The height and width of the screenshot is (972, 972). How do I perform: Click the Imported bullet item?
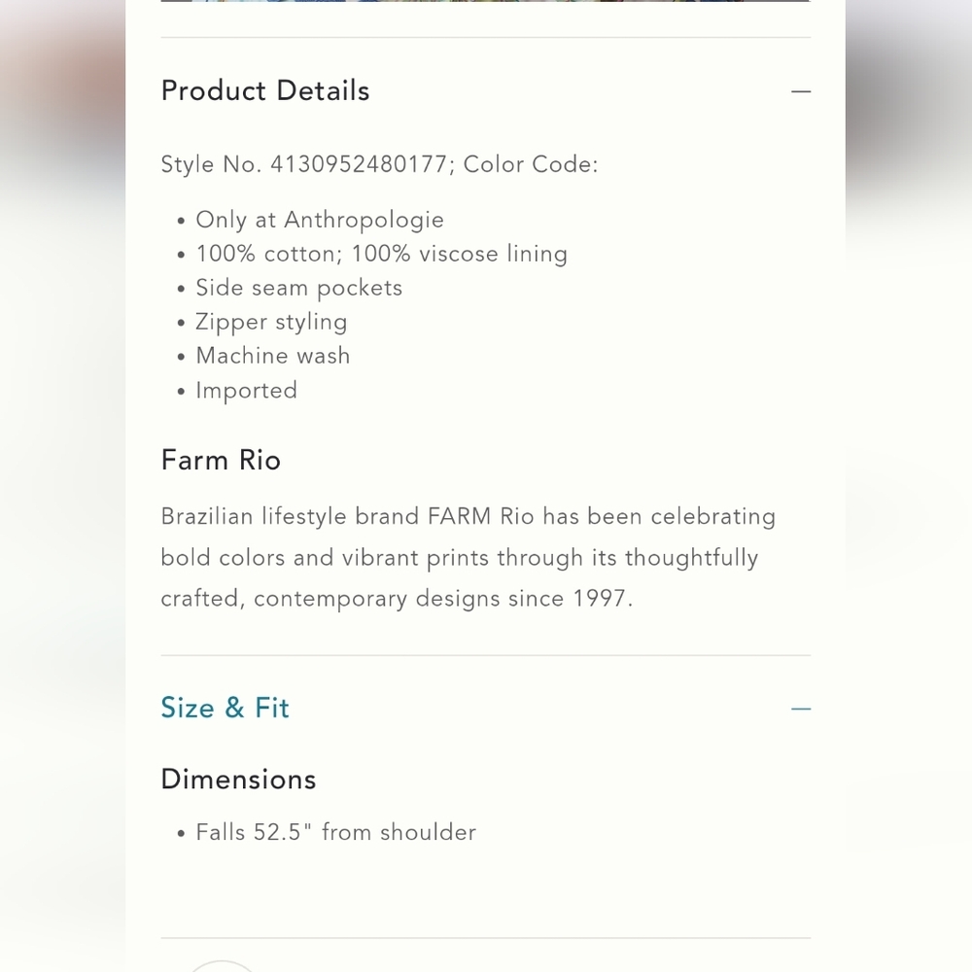(x=247, y=391)
